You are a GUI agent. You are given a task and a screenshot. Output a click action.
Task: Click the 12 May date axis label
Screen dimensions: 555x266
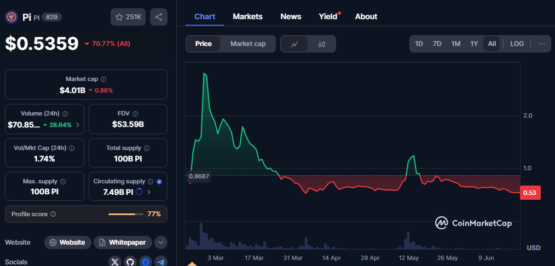tap(410, 258)
